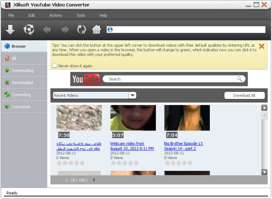272x199 pixels.
Task: Open Big Brother Episode 13 video link
Action: [x=183, y=146]
